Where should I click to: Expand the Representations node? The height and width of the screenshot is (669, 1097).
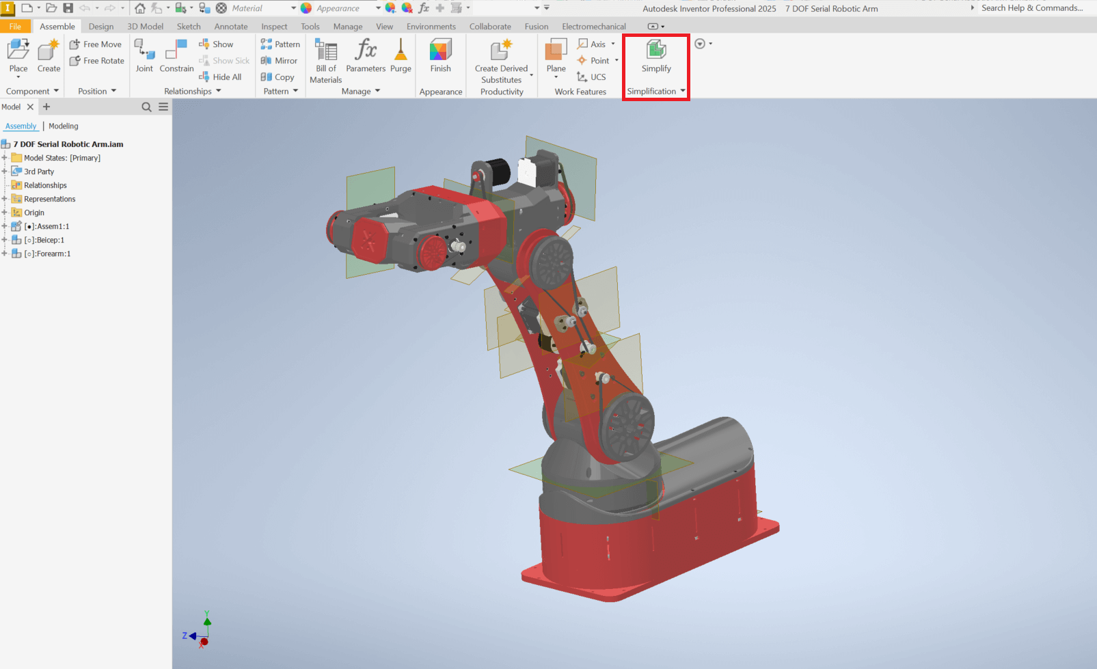click(5, 199)
